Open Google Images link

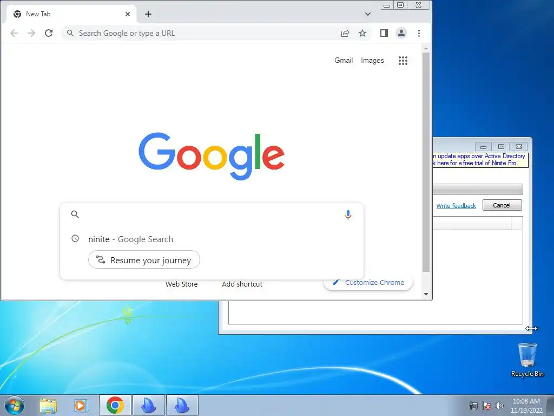pos(372,61)
